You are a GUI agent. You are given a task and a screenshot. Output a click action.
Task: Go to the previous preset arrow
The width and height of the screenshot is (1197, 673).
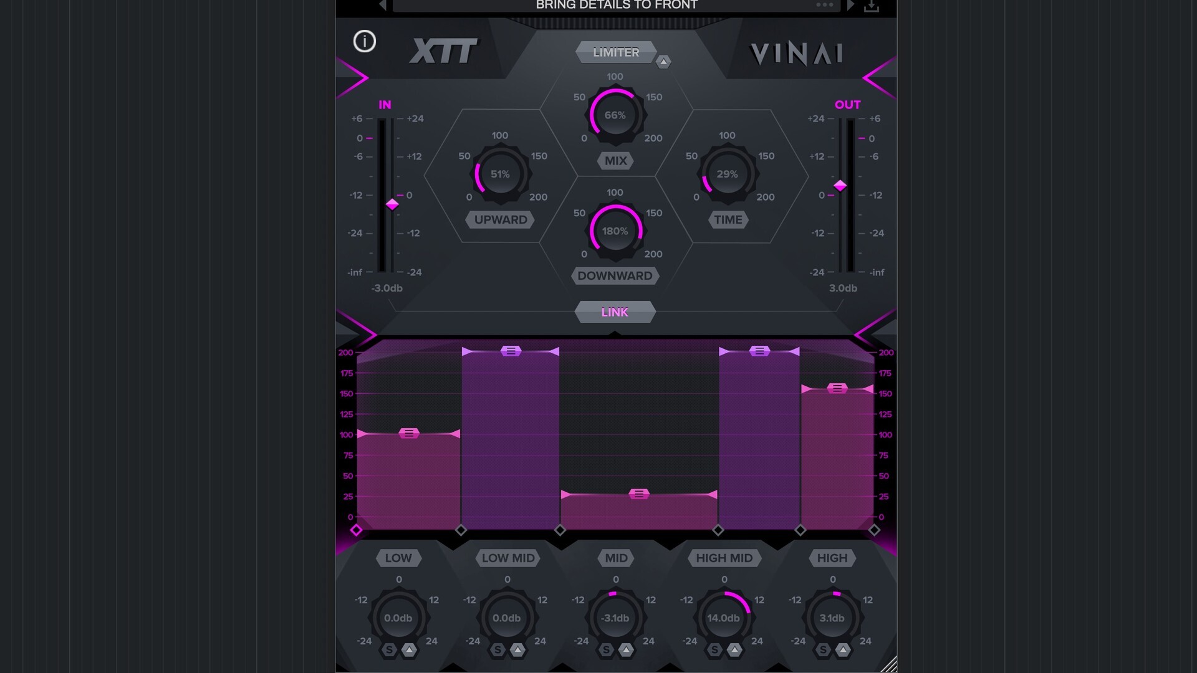click(383, 6)
